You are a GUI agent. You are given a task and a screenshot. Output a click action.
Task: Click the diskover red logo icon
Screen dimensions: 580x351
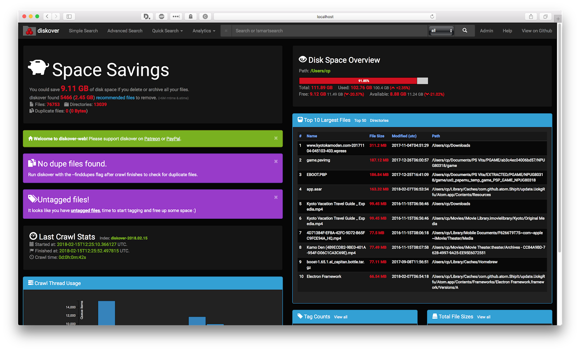pos(29,30)
